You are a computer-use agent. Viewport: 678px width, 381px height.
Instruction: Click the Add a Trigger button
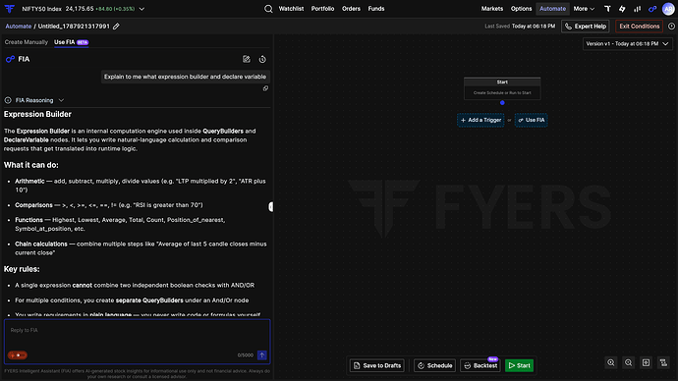click(480, 120)
